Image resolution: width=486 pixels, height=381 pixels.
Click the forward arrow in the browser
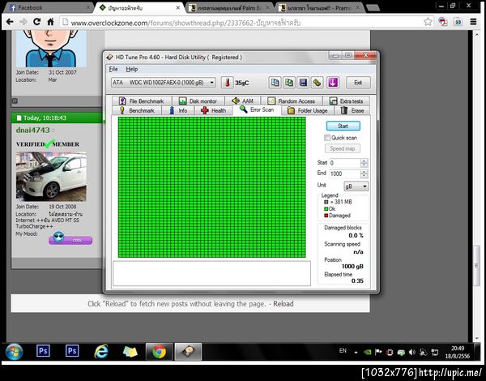click(x=23, y=22)
